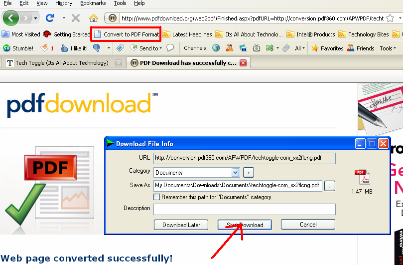Select the globe channel icon
This screenshot has width=403, height=265.
pyautogui.click(x=216, y=48)
